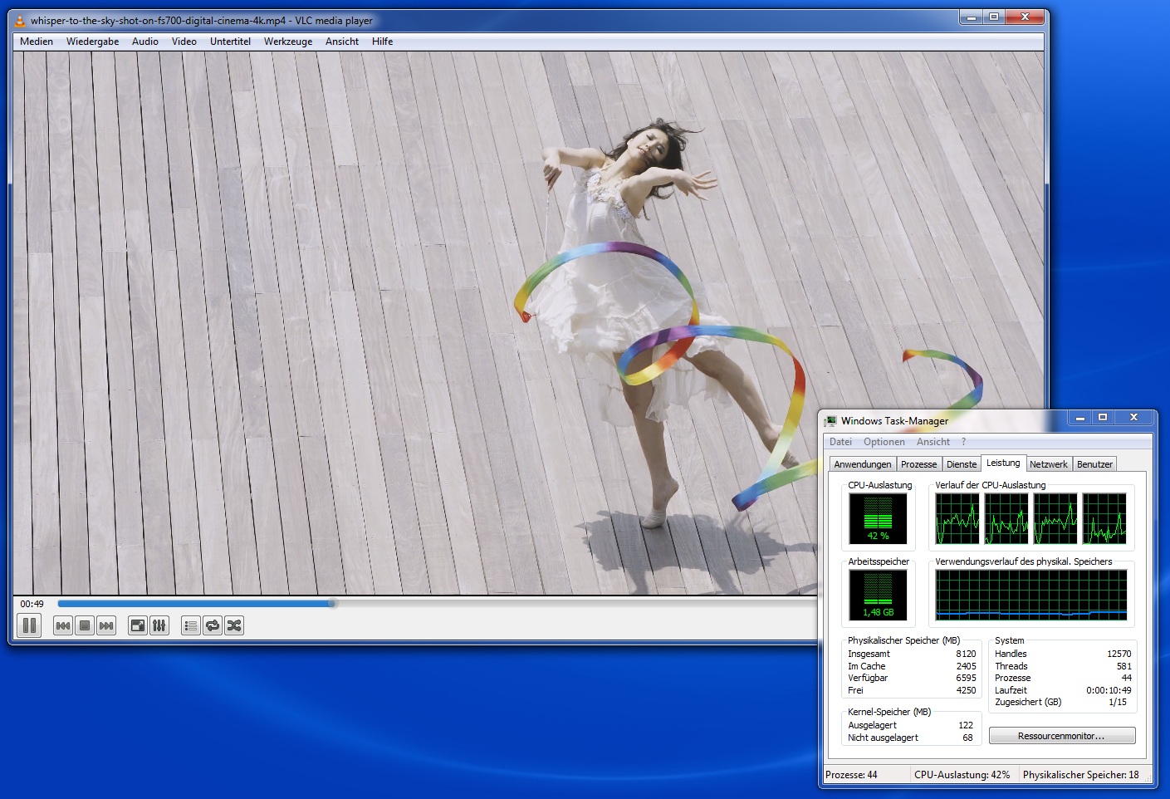Open the Werkzeuge menu
The width and height of the screenshot is (1170, 799).
tap(288, 42)
